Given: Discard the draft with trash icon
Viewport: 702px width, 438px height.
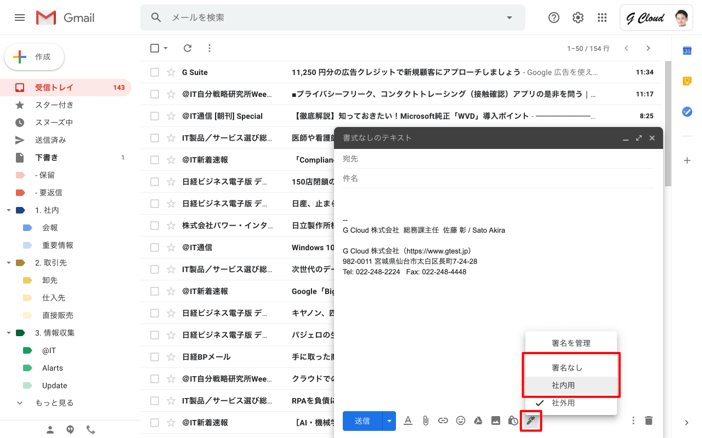Looking at the screenshot, I should (649, 420).
